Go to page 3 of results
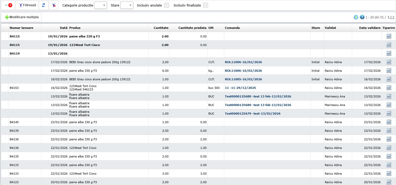 click(x=393, y=17)
